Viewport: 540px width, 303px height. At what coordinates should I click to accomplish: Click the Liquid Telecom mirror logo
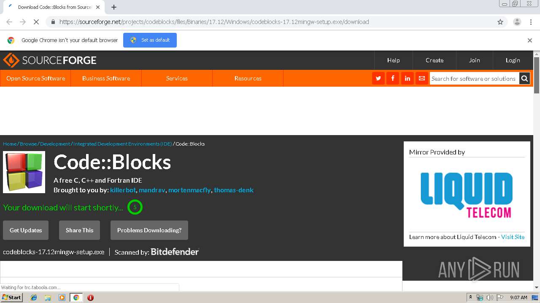point(467,195)
